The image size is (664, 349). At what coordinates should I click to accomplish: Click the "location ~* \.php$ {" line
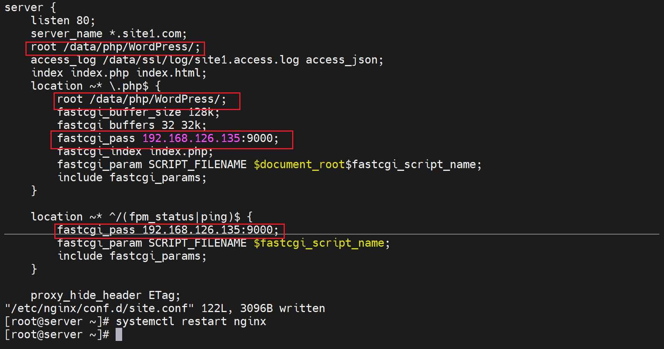coord(96,86)
